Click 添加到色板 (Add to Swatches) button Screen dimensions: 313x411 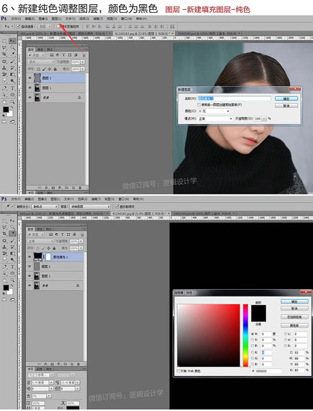click(295, 317)
